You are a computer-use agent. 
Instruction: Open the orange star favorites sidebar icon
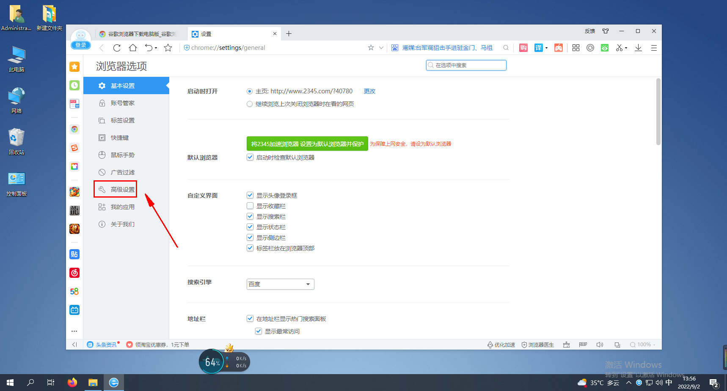[74, 67]
